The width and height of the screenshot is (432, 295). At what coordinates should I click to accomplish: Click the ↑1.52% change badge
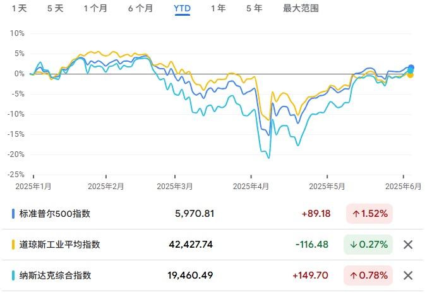369,214
